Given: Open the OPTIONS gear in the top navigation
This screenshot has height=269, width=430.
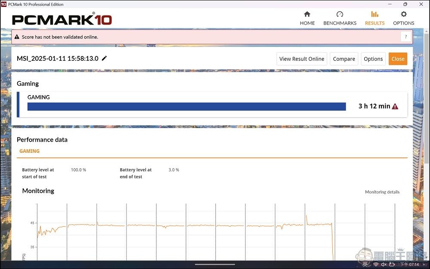Looking at the screenshot, I should (403, 18).
